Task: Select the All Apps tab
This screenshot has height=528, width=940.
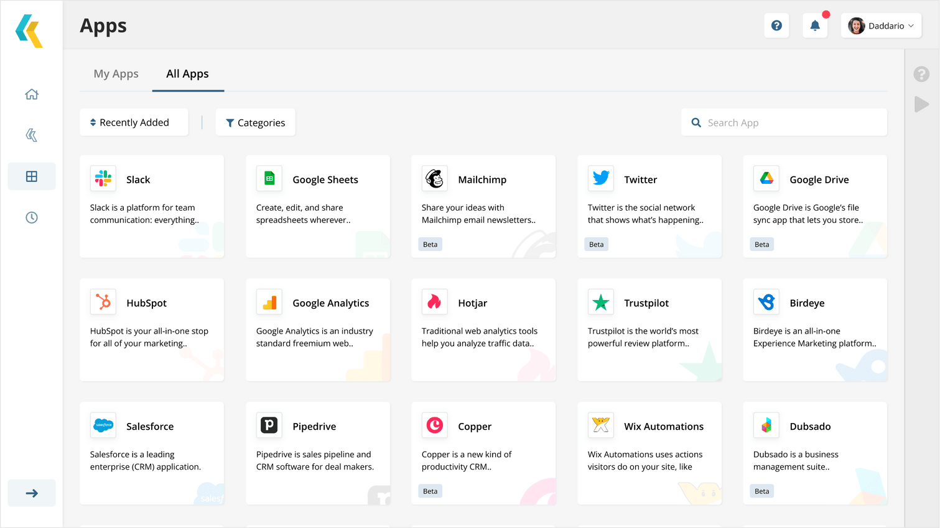Action: pos(188,73)
